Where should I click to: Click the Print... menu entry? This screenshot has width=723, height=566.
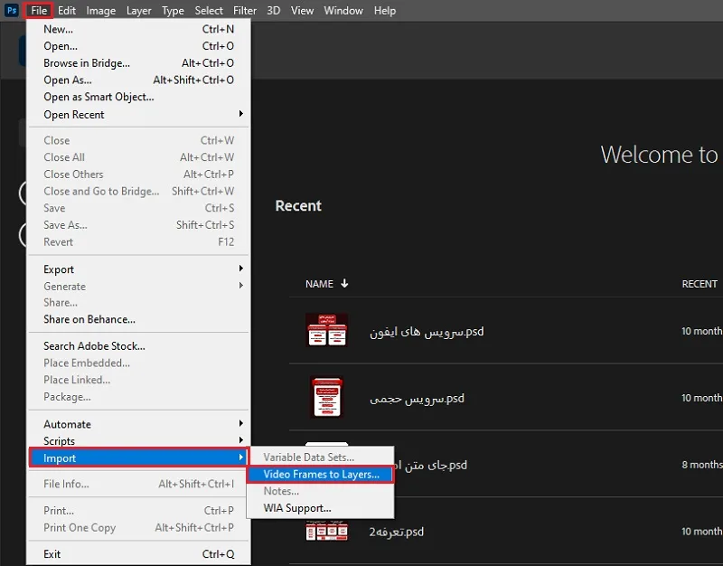coord(139,511)
